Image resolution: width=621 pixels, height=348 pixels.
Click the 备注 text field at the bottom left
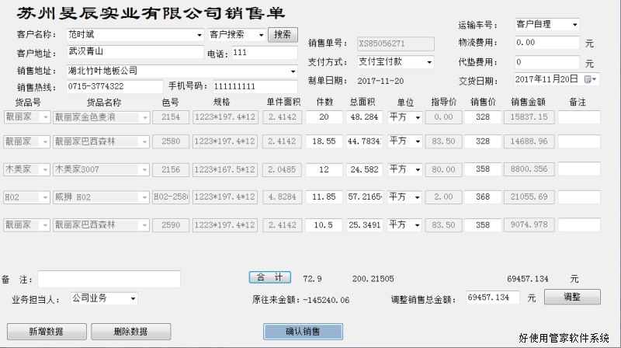[109, 278]
